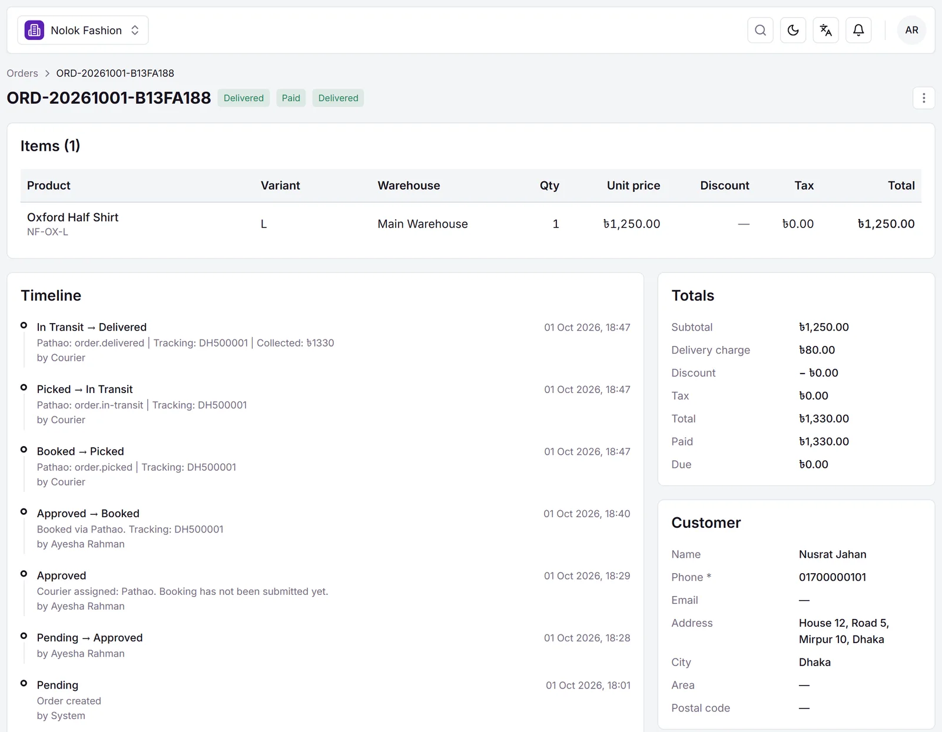This screenshot has height=732, width=942.
Task: Select the Oxford Half Shirt product name
Action: coord(73,217)
